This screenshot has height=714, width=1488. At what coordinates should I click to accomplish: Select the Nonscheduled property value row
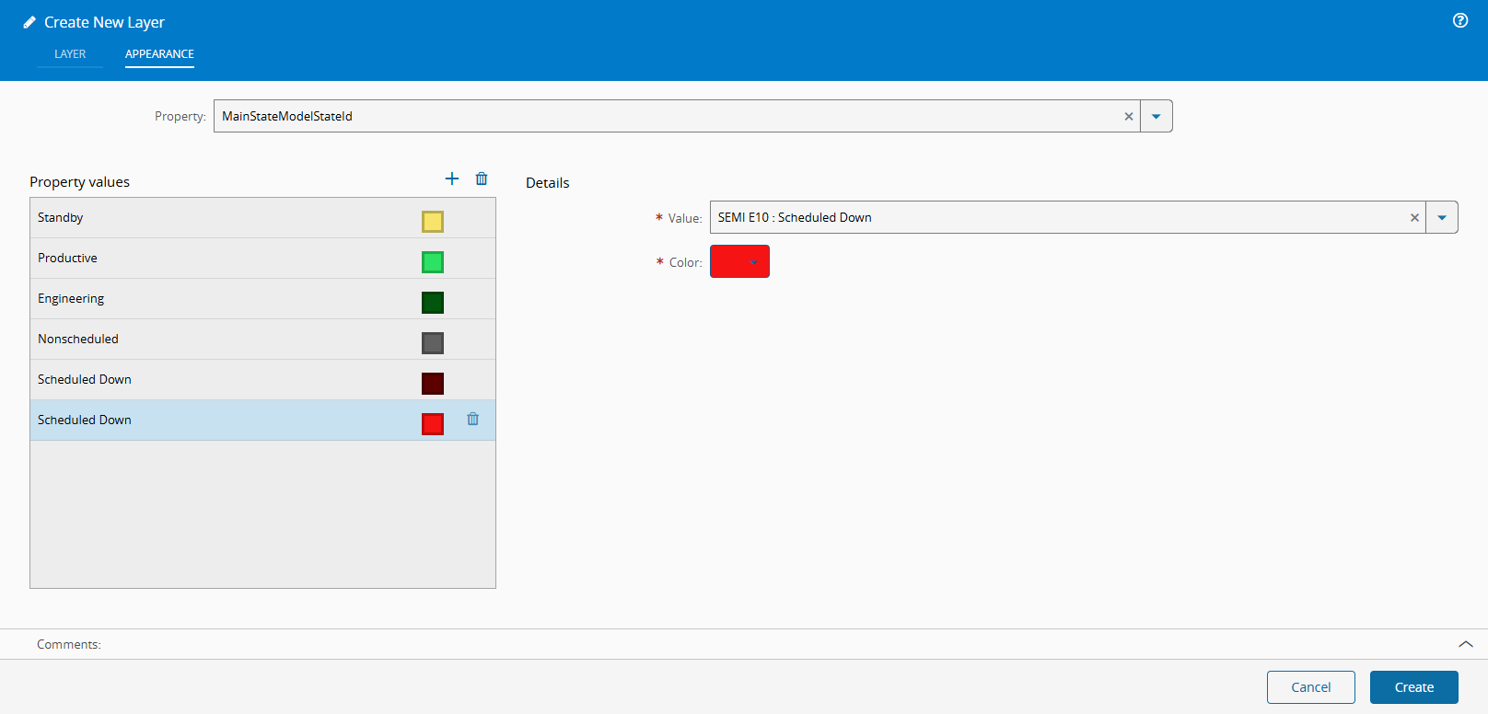tap(262, 340)
